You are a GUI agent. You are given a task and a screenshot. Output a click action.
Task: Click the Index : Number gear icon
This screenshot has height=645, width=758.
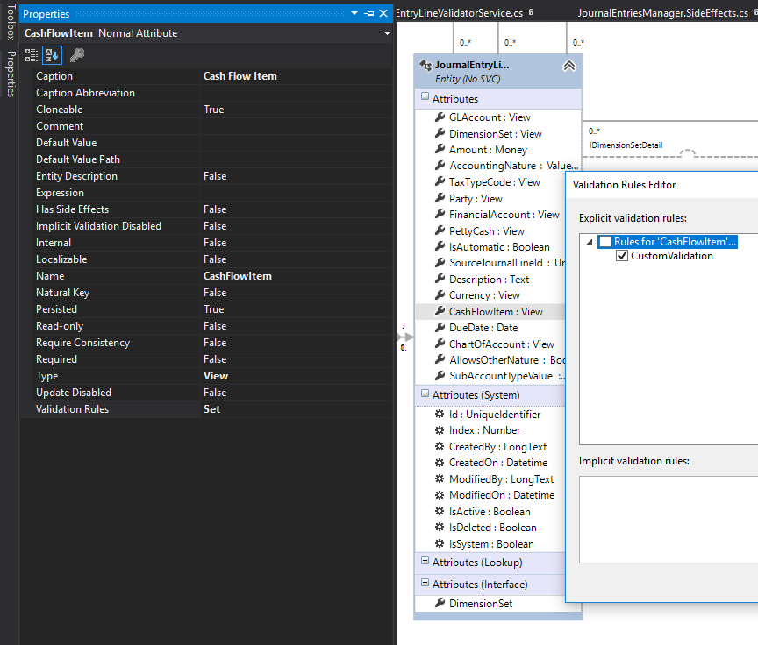440,429
